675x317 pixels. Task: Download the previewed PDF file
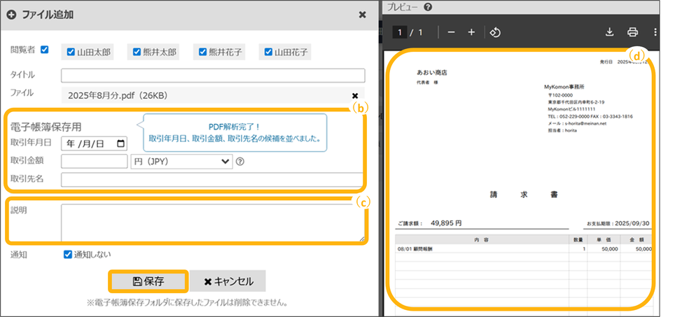coord(609,32)
